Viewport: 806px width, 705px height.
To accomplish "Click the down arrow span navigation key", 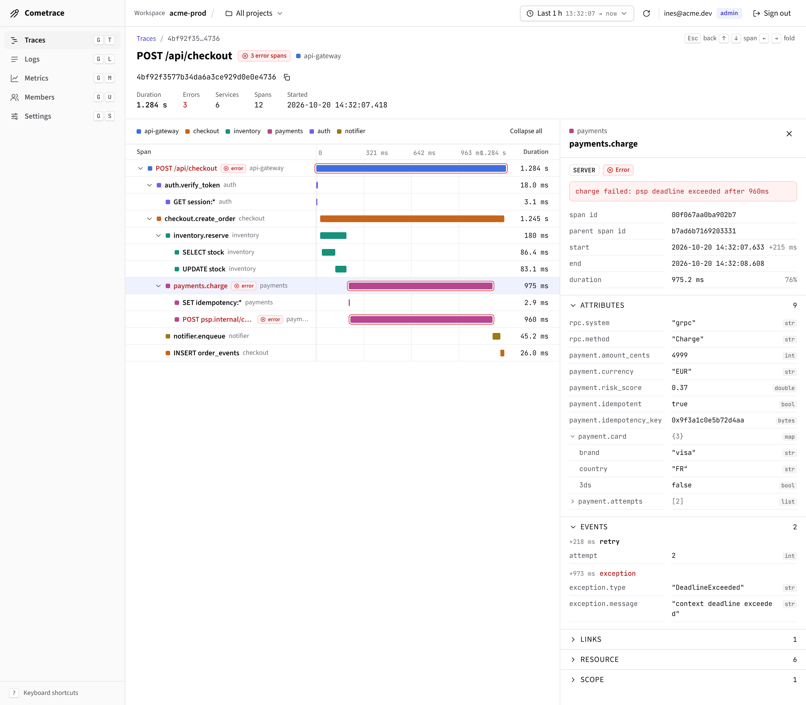I will coord(736,39).
